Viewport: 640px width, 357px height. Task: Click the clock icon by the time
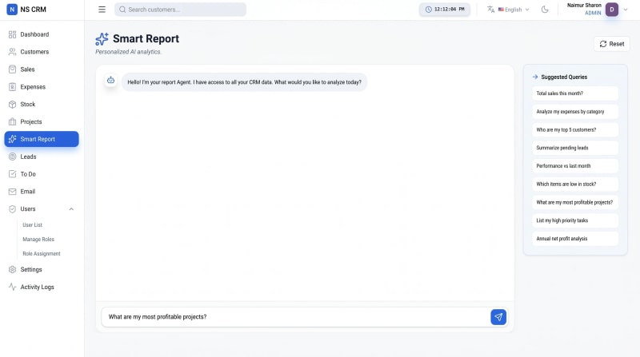[x=428, y=10]
